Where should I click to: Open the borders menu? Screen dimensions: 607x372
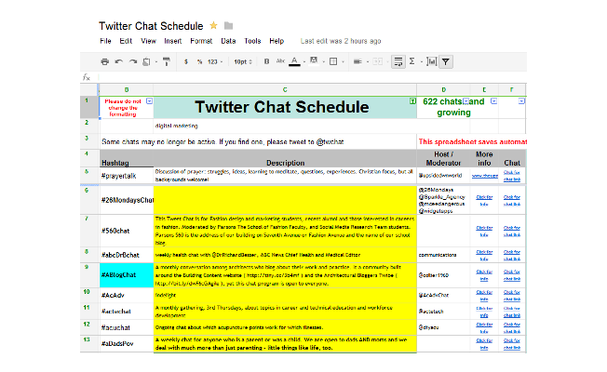click(333, 61)
